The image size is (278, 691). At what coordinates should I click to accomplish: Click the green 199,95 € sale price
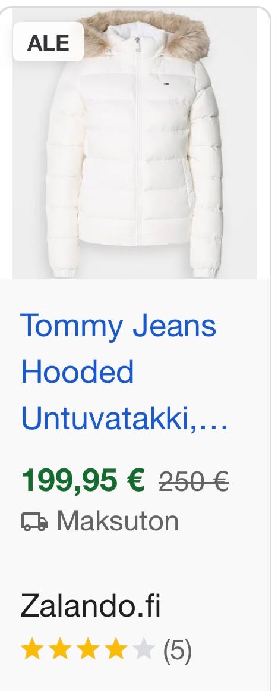click(83, 480)
